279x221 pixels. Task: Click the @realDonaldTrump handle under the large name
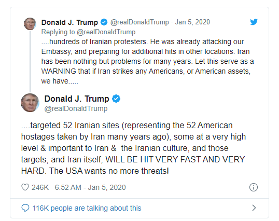pos(76,108)
